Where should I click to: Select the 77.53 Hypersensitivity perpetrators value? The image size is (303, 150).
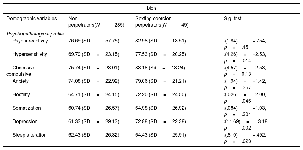161,54
